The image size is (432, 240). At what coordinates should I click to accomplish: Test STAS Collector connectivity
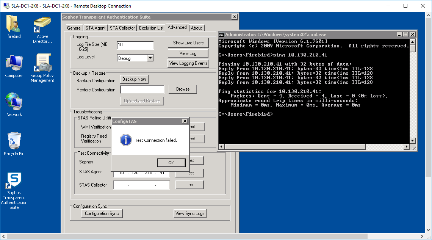point(189,185)
